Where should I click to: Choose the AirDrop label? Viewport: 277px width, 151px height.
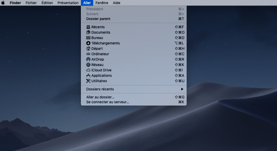98,59
